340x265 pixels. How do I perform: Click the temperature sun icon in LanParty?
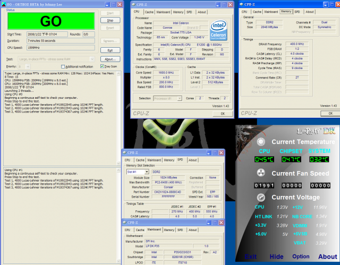[x=261, y=142]
